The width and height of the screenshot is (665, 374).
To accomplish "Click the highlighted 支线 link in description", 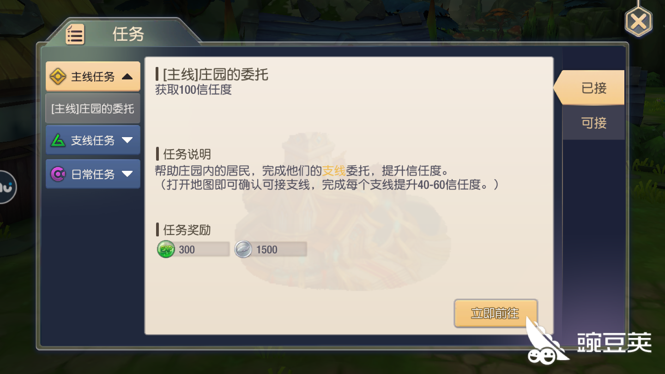I will coord(334,171).
